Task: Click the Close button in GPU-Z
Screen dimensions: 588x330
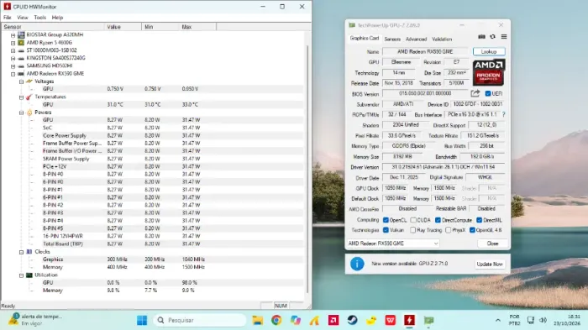Action: click(x=492, y=244)
